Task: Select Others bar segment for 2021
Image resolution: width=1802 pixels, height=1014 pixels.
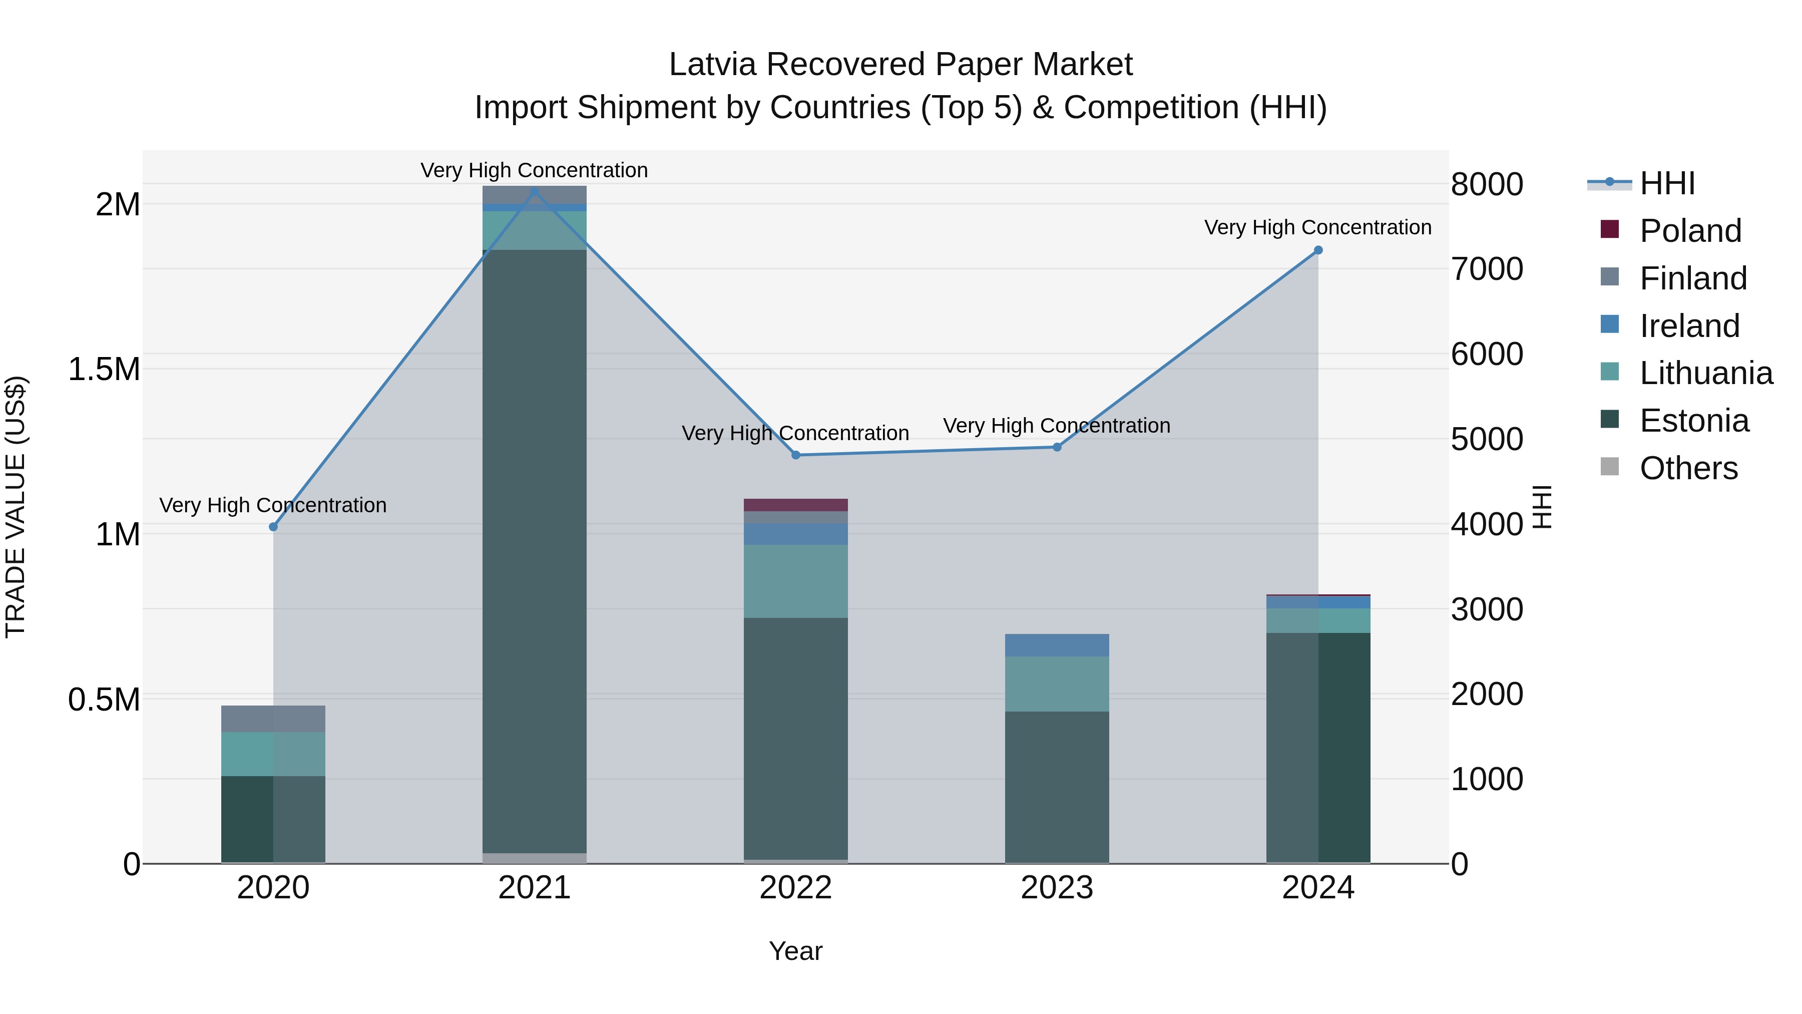Action: pyautogui.click(x=535, y=858)
